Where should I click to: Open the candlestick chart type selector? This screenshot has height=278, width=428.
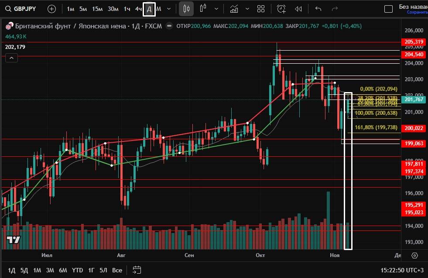tap(186, 9)
